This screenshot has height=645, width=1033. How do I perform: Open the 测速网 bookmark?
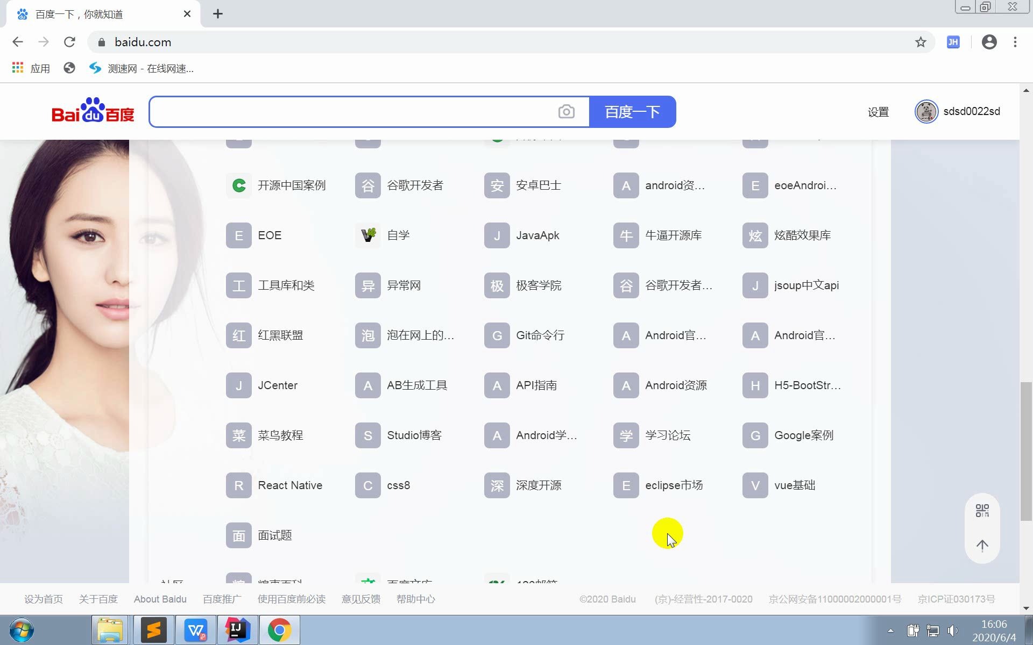pos(141,68)
